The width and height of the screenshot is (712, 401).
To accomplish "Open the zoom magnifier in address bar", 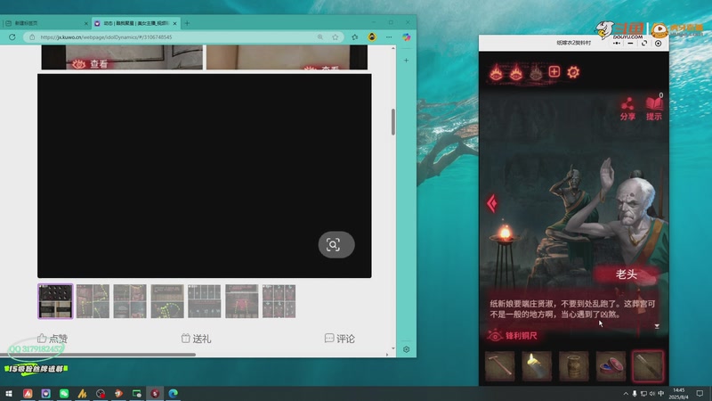I will [x=320, y=37].
